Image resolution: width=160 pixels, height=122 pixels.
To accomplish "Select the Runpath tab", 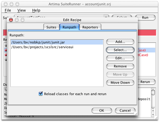I will (x=69, y=27).
